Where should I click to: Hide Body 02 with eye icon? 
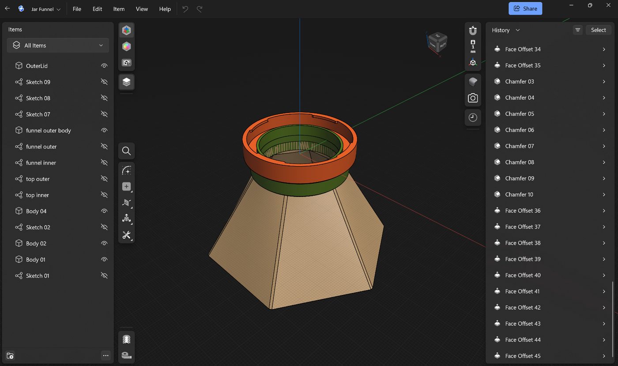point(104,243)
